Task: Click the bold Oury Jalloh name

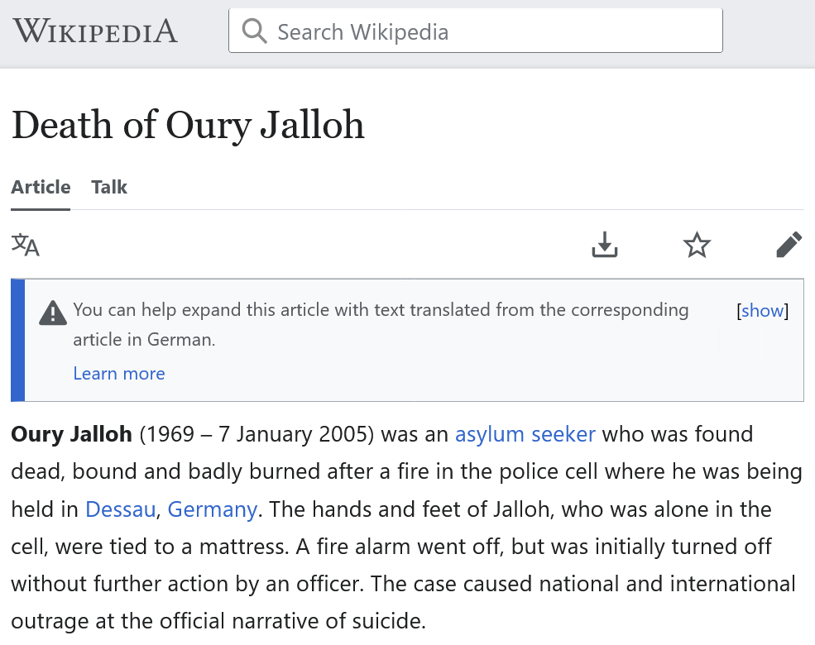Action: point(71,434)
